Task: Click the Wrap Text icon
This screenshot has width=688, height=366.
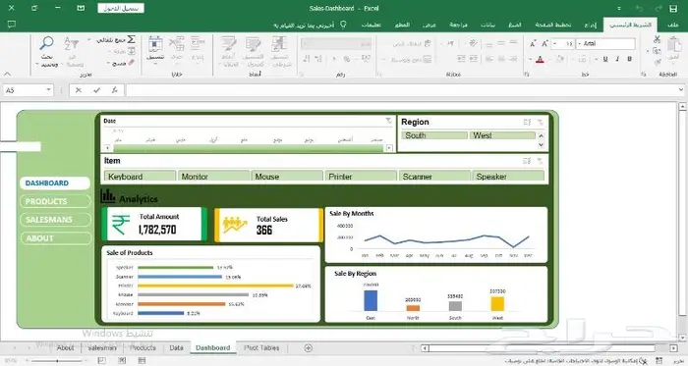Action: point(428,43)
